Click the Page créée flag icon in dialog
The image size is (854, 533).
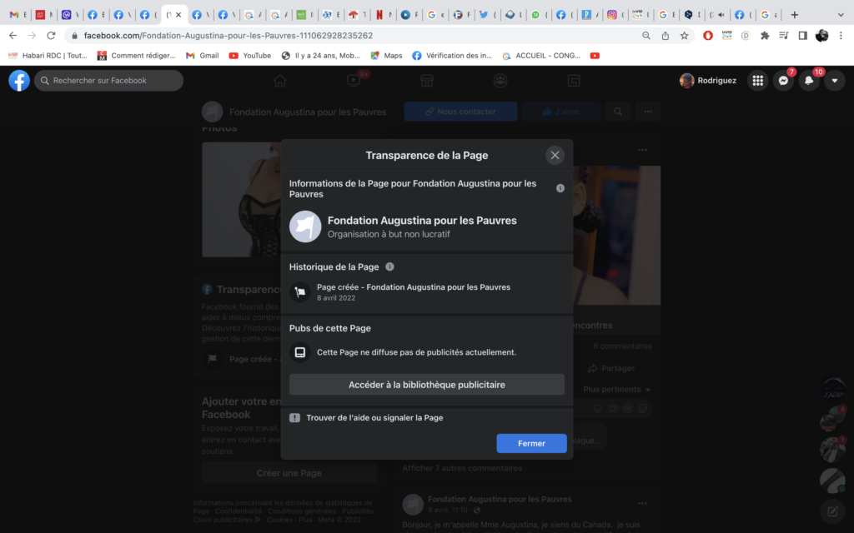(x=299, y=292)
